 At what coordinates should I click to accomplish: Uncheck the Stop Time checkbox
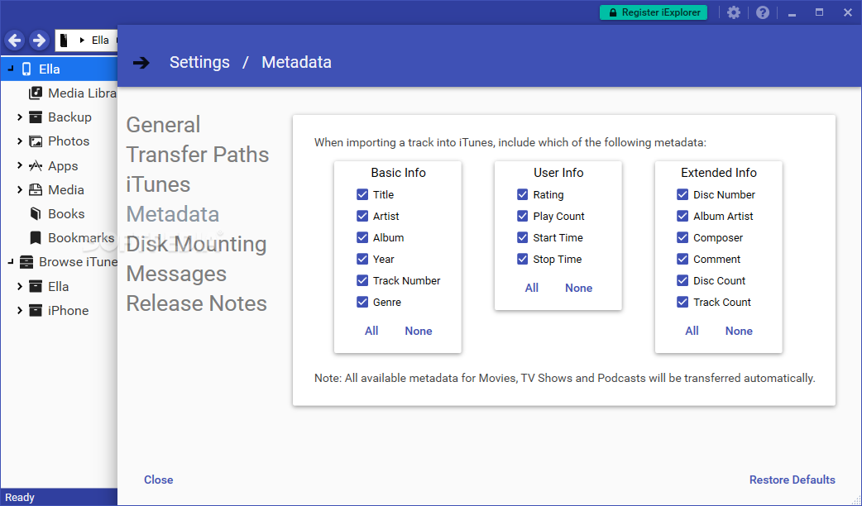click(522, 259)
